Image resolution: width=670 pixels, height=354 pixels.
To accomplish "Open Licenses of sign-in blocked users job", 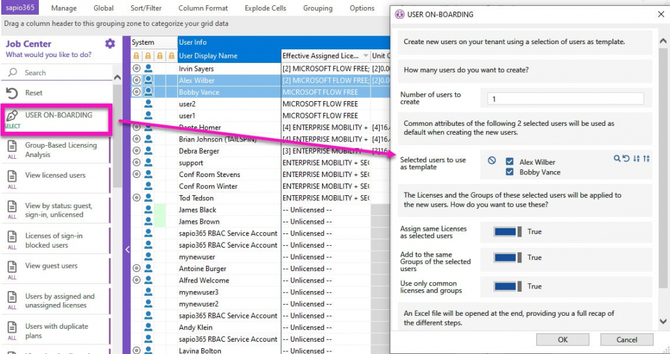I will [56, 241].
